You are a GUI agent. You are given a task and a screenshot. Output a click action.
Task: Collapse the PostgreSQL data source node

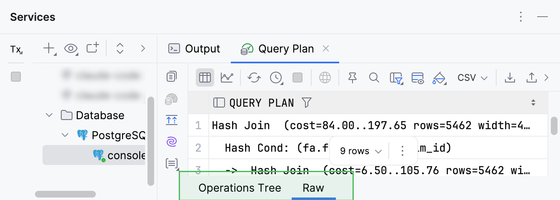pos(65,135)
